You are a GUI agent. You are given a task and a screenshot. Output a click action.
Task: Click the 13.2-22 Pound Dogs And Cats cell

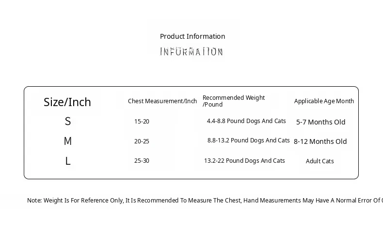[x=244, y=161]
